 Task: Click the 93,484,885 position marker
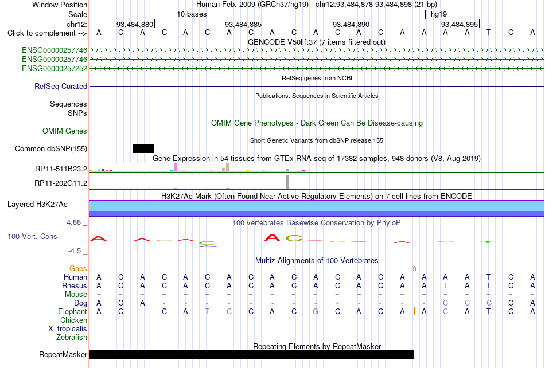tap(243, 24)
